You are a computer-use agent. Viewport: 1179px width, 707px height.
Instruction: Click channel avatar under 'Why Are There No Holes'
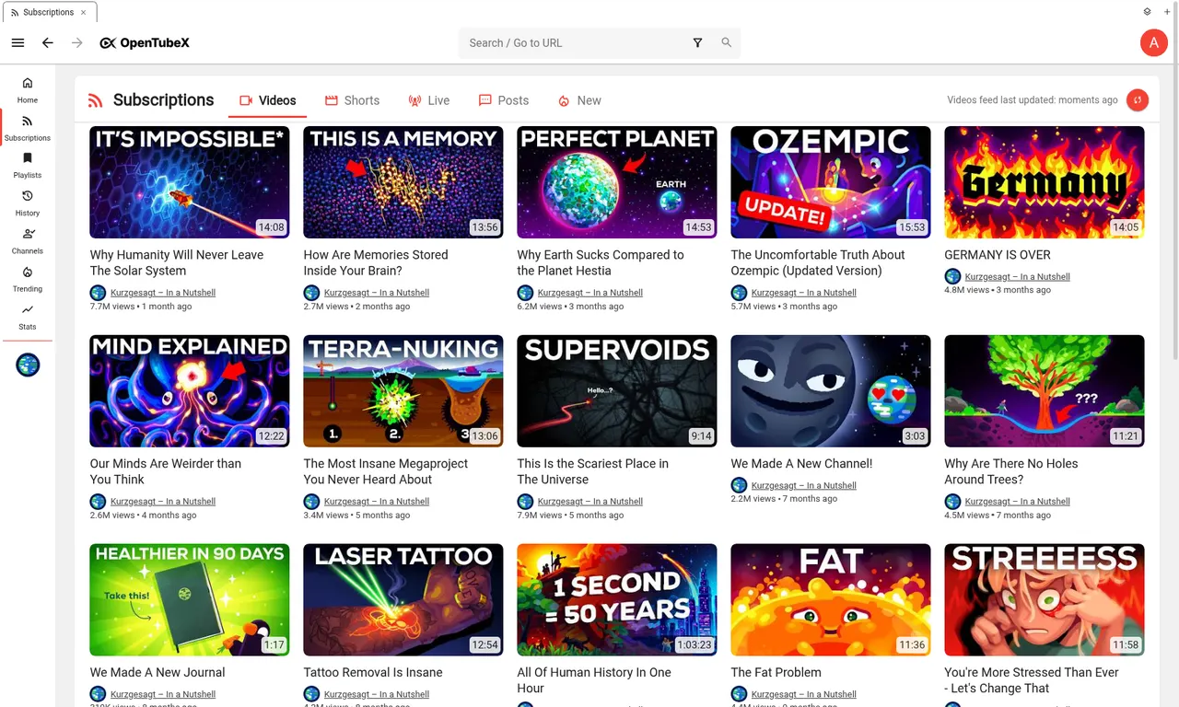(952, 502)
